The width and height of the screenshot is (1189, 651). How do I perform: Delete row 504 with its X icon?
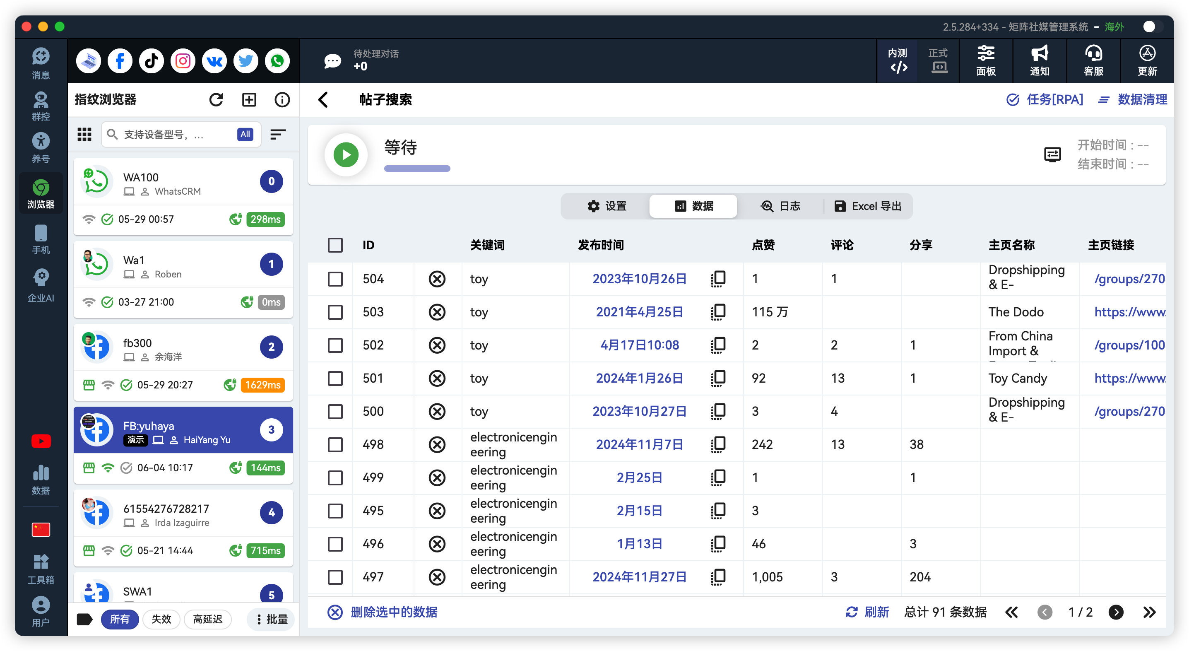[x=437, y=279]
